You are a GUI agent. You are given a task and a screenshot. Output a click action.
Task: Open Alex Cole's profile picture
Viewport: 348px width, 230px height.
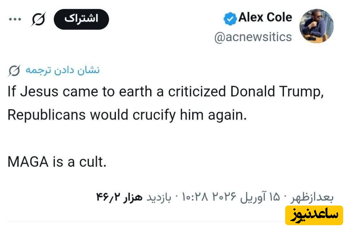[316, 26]
